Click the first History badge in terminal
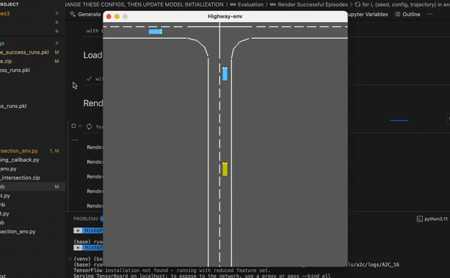The width and height of the screenshot is (450, 278). (x=88, y=230)
